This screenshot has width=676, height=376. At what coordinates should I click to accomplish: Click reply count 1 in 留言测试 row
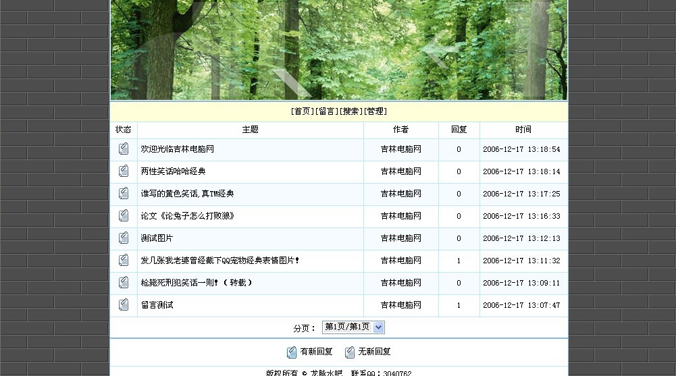[459, 305]
